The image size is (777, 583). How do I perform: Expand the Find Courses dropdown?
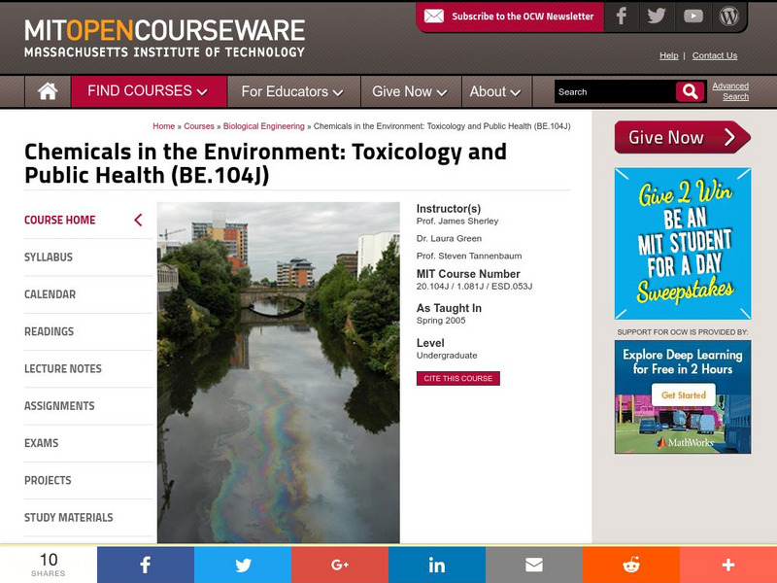149,91
